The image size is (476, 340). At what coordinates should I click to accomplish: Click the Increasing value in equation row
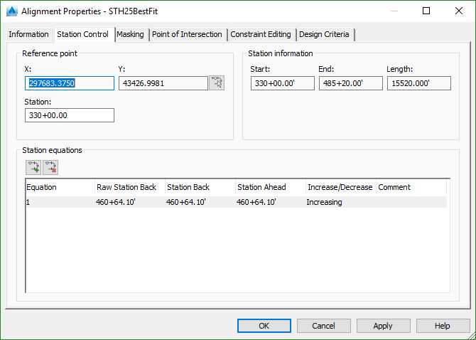tap(324, 202)
